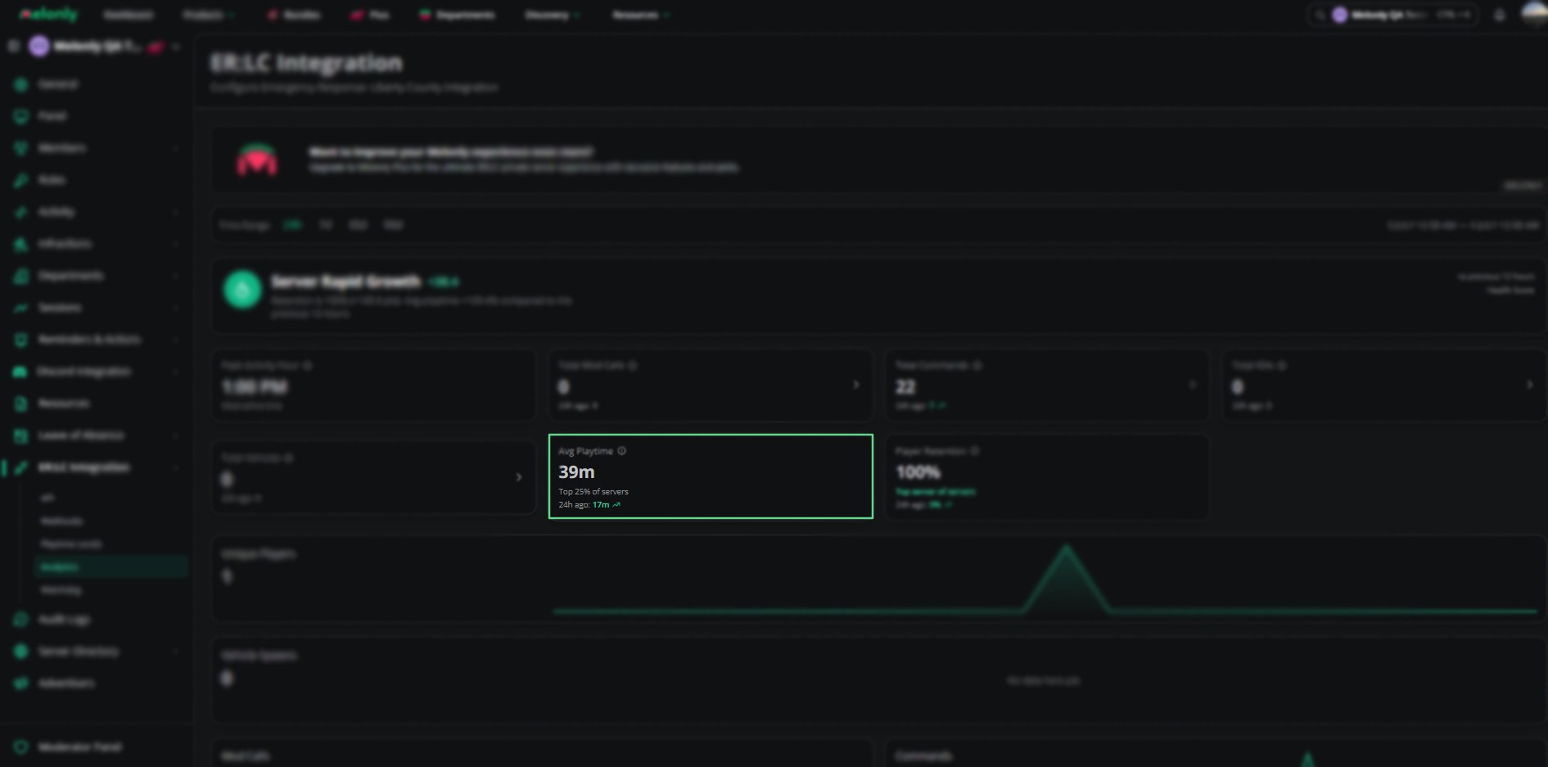Open the user avatar in top-right corner
Image resolution: width=1548 pixels, height=767 pixels.
pos(1533,14)
